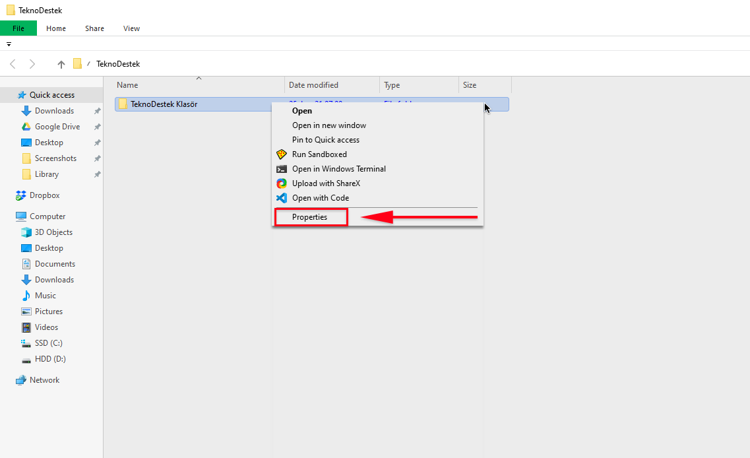Image resolution: width=750 pixels, height=458 pixels.
Task: Switch to the Home ribbon tab
Action: pos(56,28)
